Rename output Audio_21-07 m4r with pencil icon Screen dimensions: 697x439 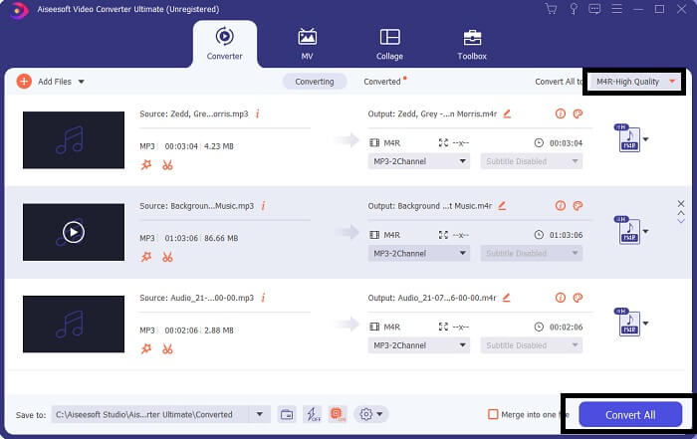(506, 298)
